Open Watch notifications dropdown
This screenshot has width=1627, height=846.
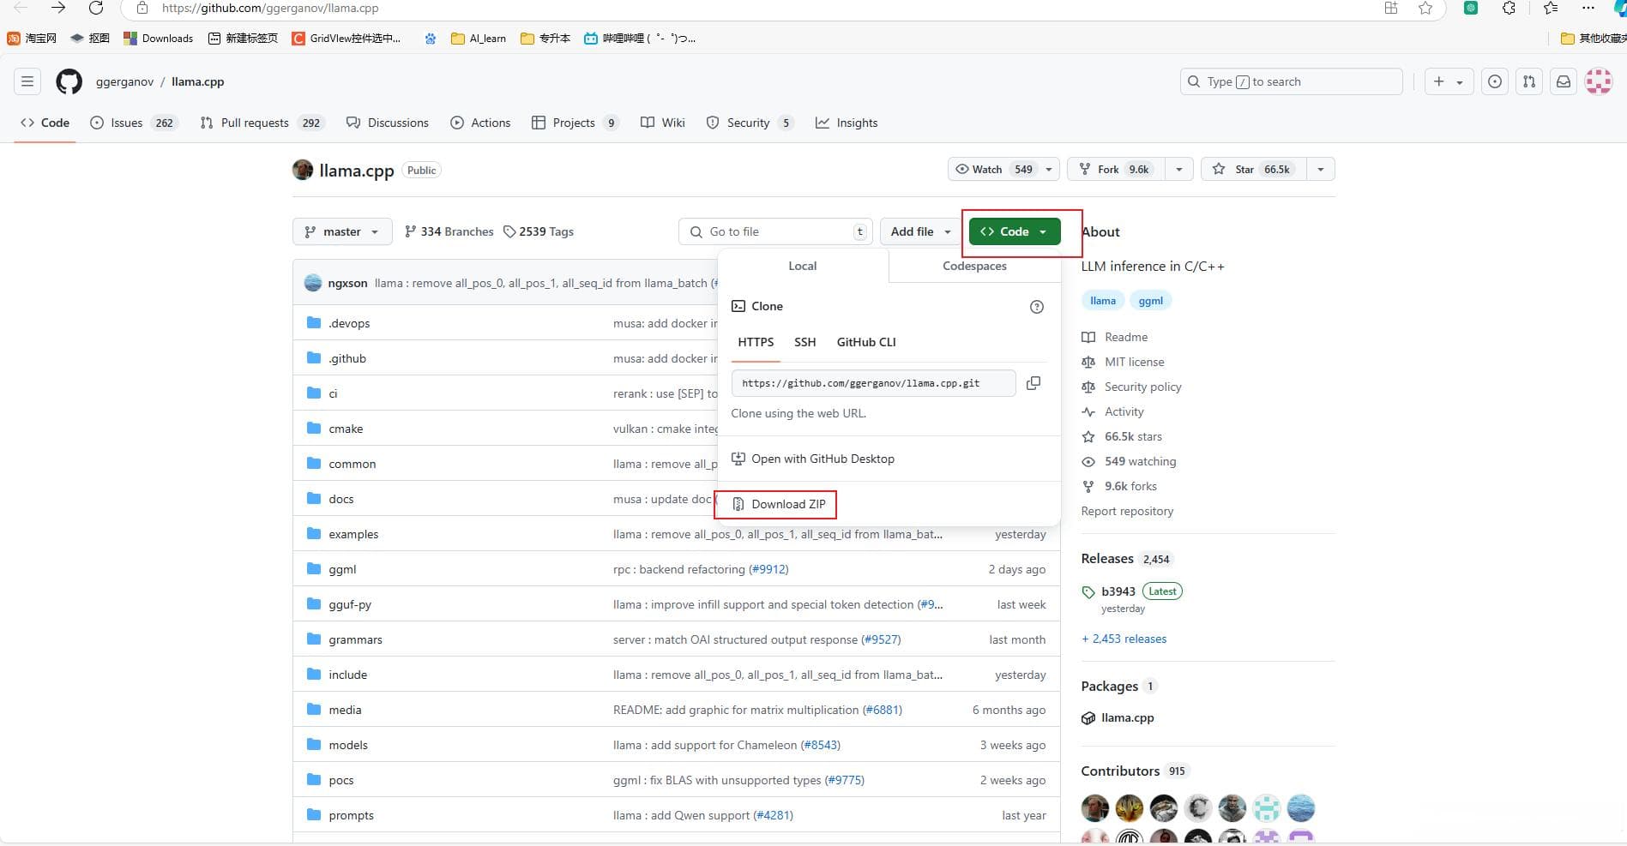(x=1003, y=169)
